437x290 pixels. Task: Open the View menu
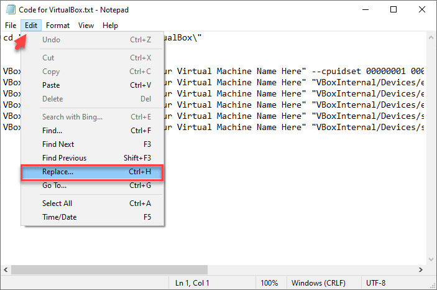[x=86, y=26]
